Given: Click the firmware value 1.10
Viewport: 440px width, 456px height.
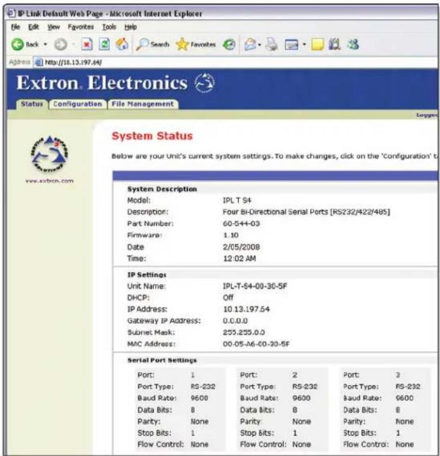Looking at the screenshot, I should coord(231,235).
